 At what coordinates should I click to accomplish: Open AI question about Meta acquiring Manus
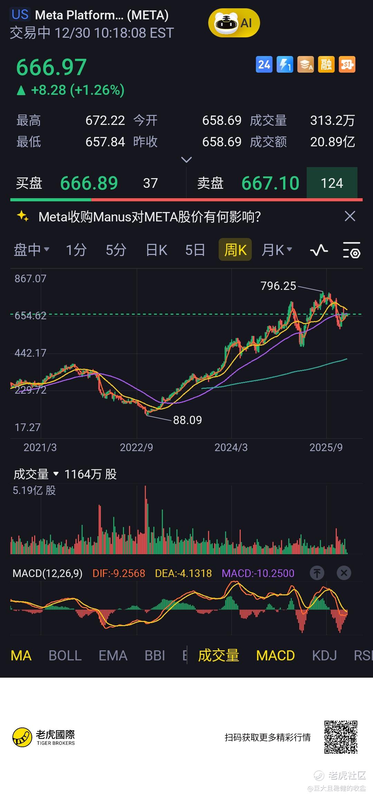tap(150, 217)
